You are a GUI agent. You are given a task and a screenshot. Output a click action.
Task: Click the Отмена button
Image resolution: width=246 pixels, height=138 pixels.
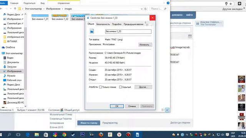click(132, 106)
